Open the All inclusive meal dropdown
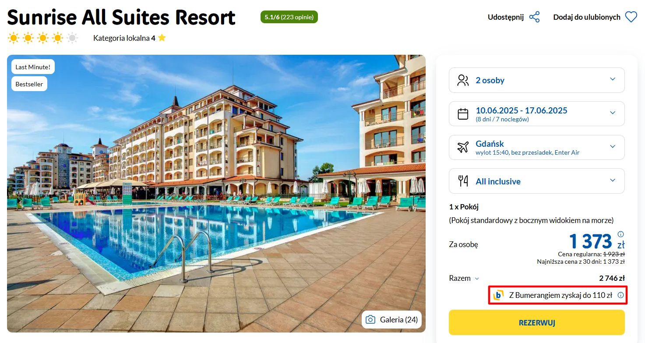This screenshot has height=343, width=645. [x=537, y=181]
